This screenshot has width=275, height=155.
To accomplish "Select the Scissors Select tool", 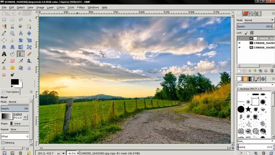I will click(12, 26).
